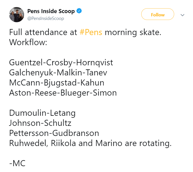Click the Pettersson-Gudbranson defense pairing
This screenshot has width=193, height=172.
click(54, 133)
